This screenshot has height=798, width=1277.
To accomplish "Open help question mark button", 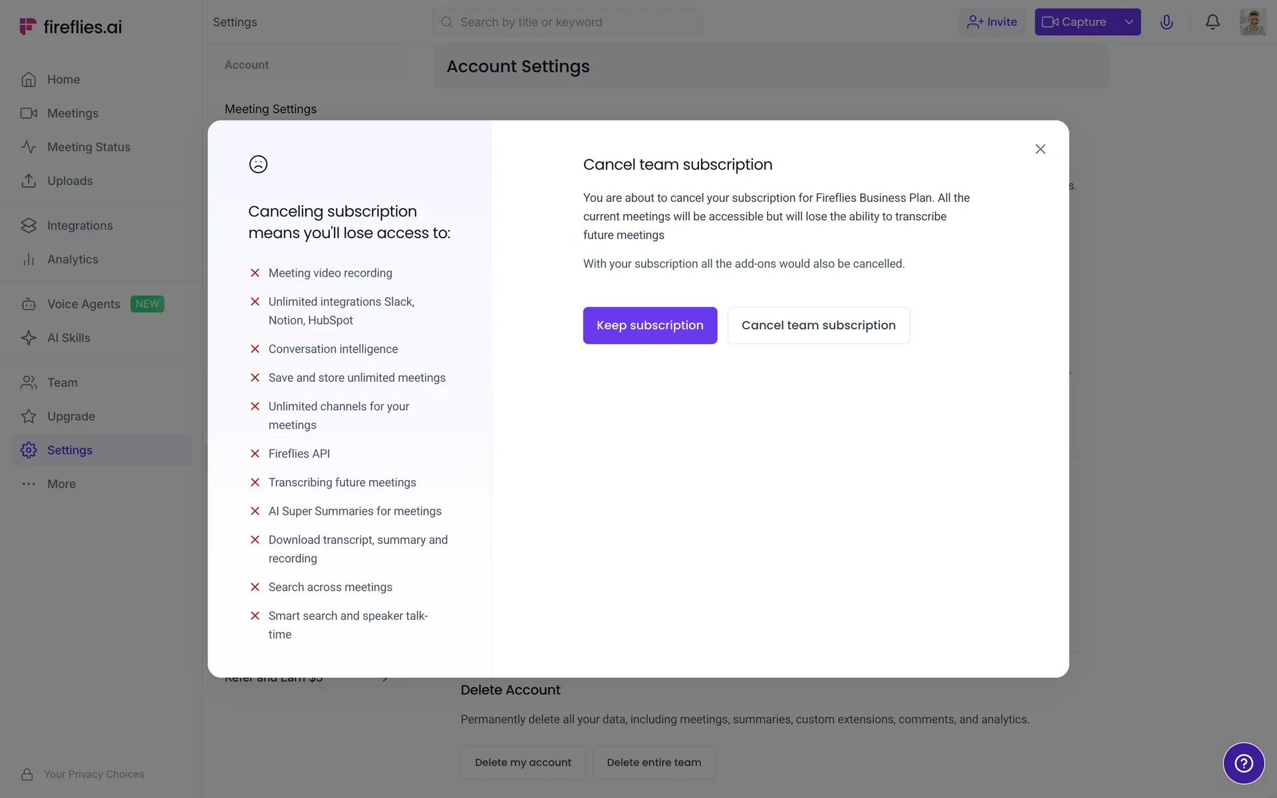I will tap(1244, 763).
